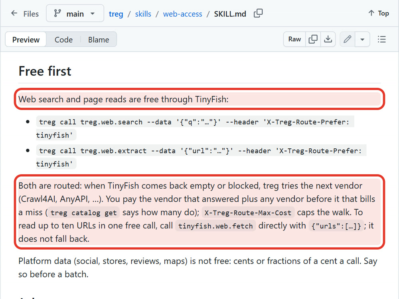The width and height of the screenshot is (399, 299).
Task: Click the 'treg catalog get' inline code
Action: 84,212
